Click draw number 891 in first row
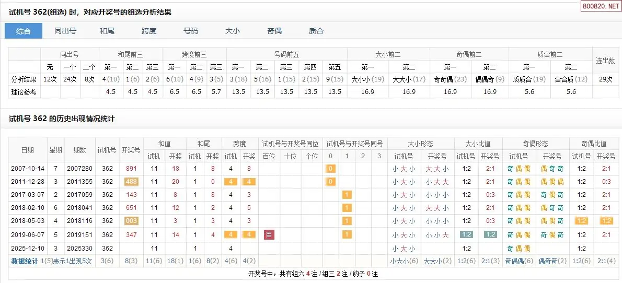 point(131,169)
